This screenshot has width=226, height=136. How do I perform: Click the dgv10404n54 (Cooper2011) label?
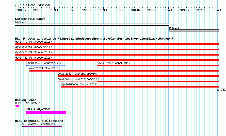[x=34, y=47]
